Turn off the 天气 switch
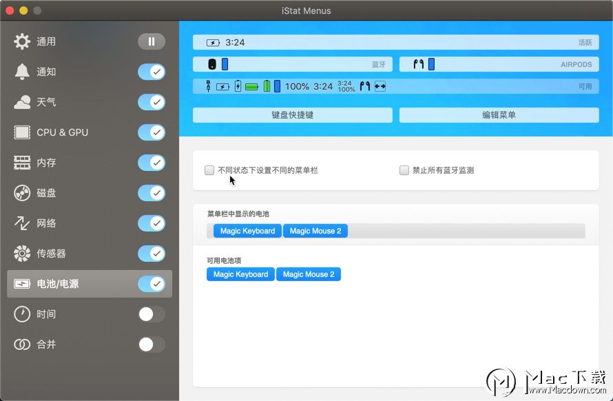 (152, 102)
